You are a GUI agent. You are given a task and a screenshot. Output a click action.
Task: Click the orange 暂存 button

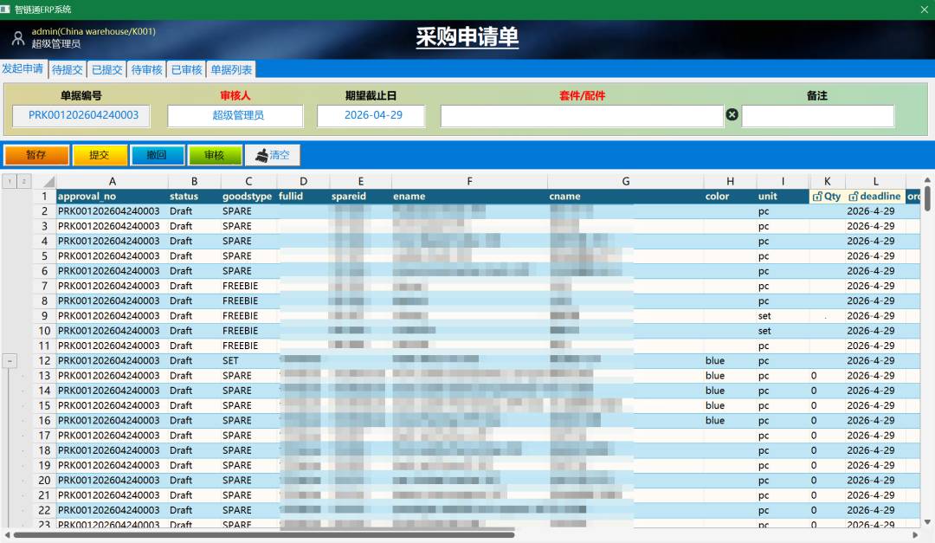point(36,155)
